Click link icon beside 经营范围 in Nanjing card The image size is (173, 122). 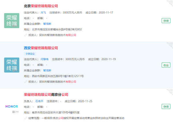pos(26,118)
